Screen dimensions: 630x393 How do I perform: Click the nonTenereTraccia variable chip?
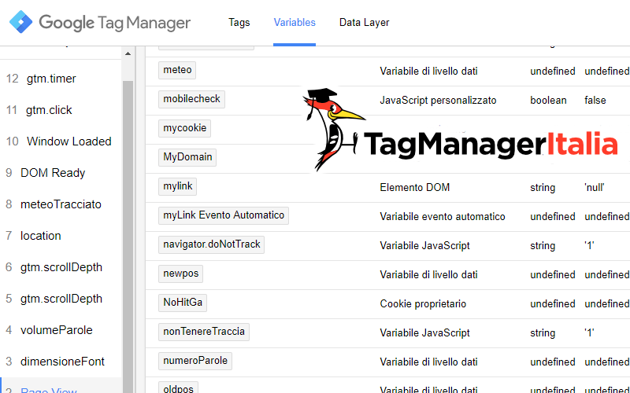point(204,332)
